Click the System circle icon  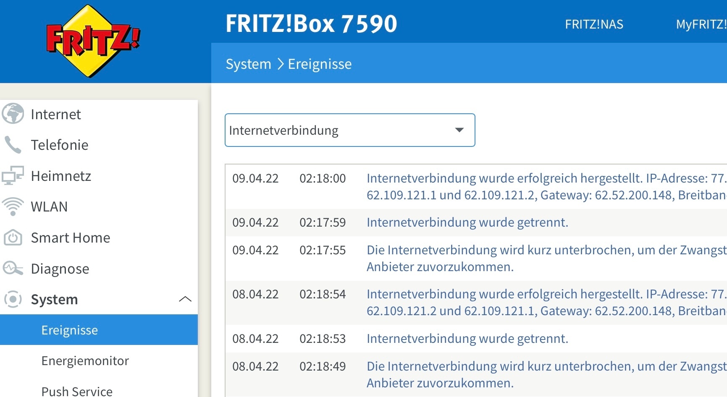tap(13, 299)
